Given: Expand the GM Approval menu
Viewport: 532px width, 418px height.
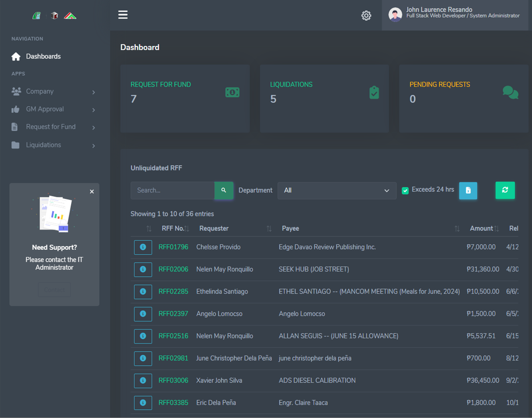Looking at the screenshot, I should [53, 109].
